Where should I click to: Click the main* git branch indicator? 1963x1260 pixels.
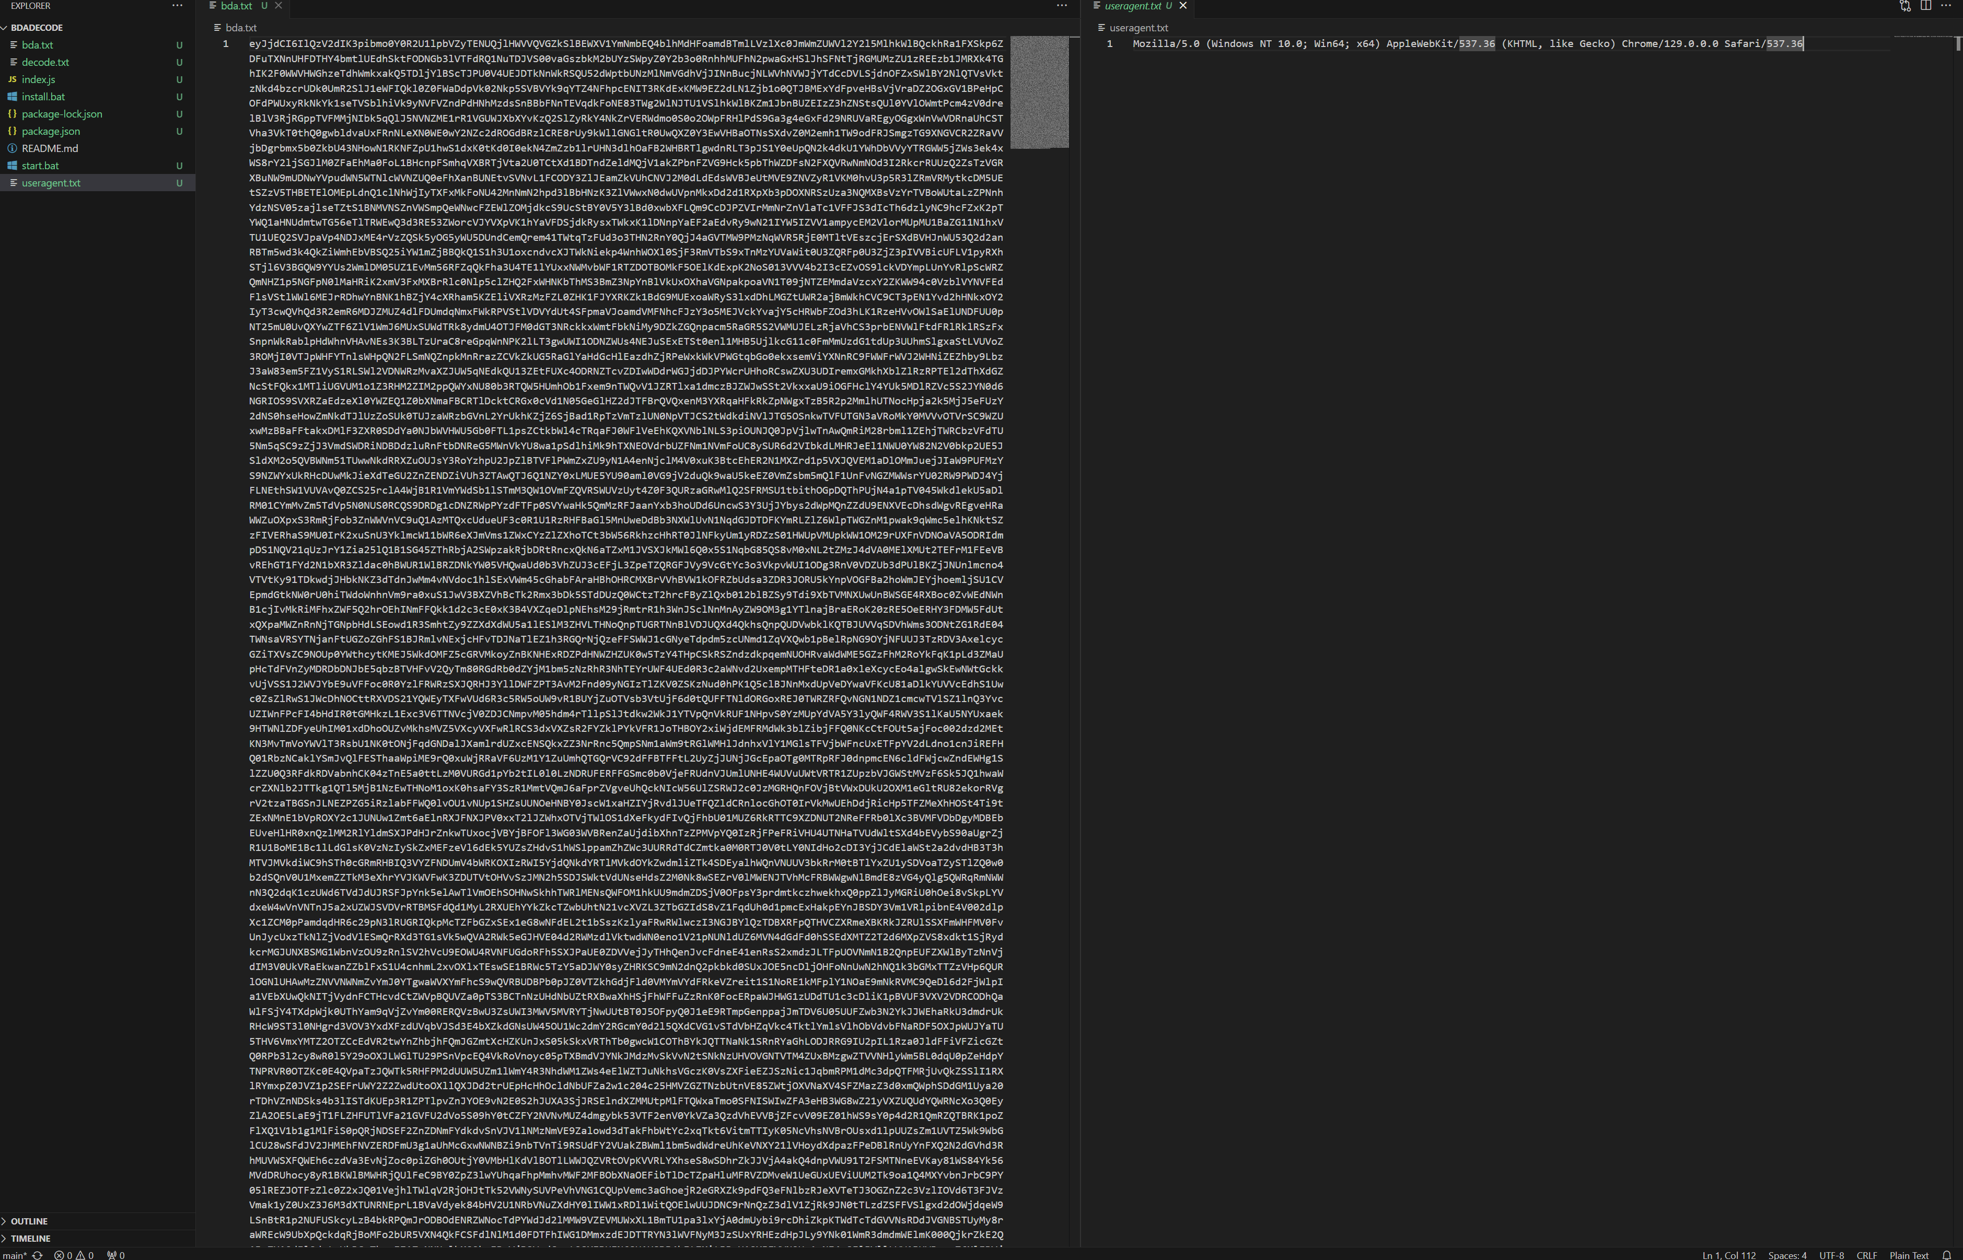point(14,1255)
